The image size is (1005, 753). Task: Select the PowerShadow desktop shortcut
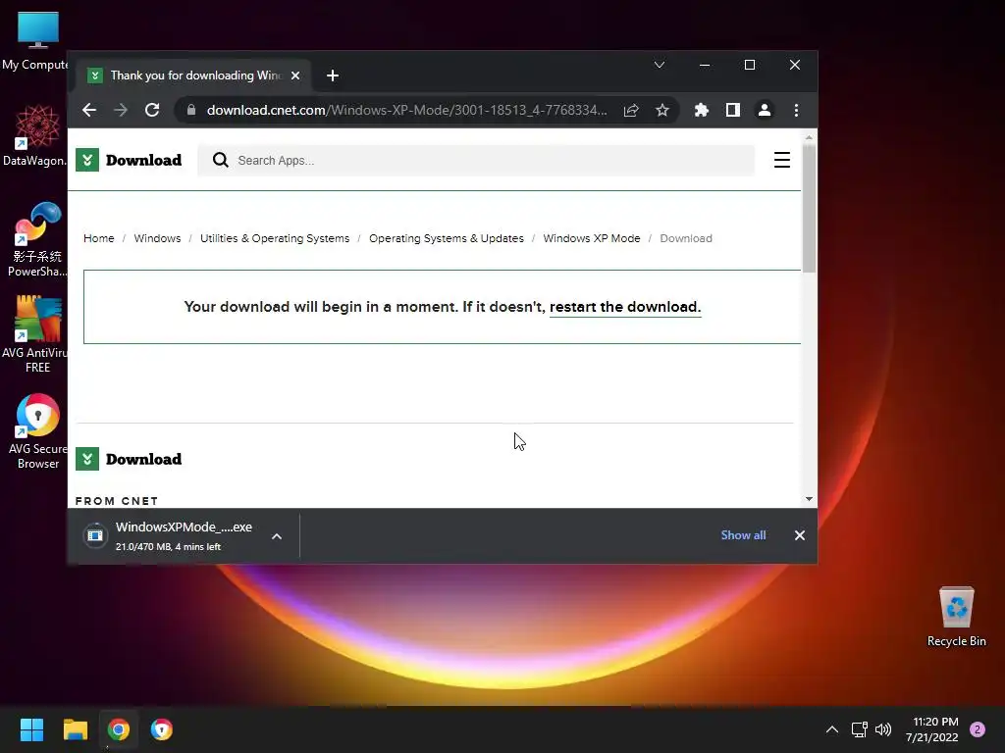point(36,239)
